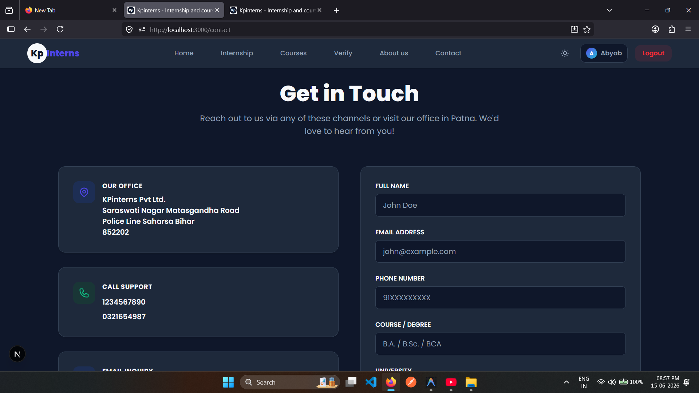Viewport: 699px width, 393px height.
Task: Open the About us page
Action: (394, 53)
